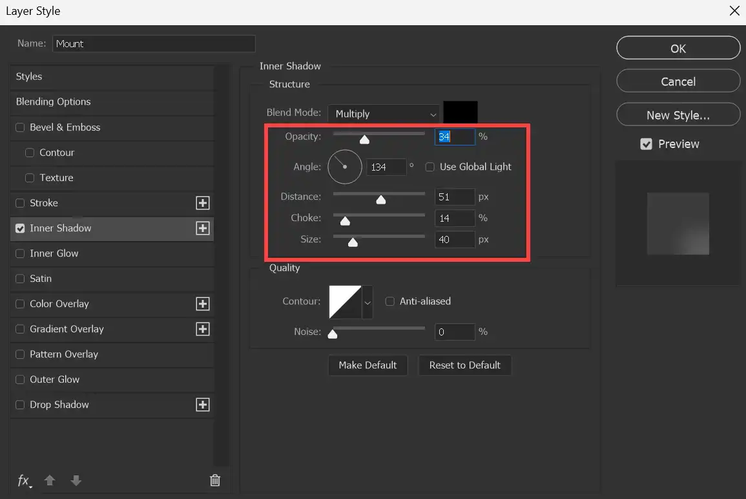The image size is (746, 499).
Task: Enable the Use Global Light checkbox
Action: pos(430,167)
